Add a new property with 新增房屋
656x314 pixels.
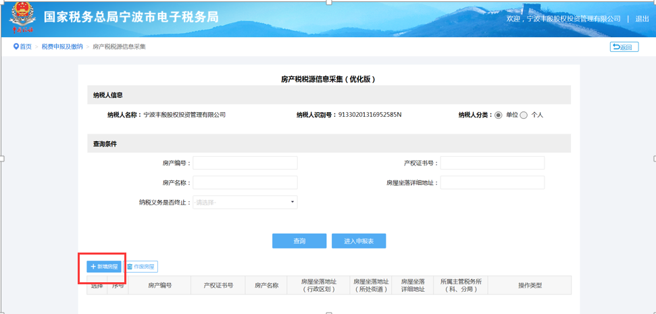(104, 267)
